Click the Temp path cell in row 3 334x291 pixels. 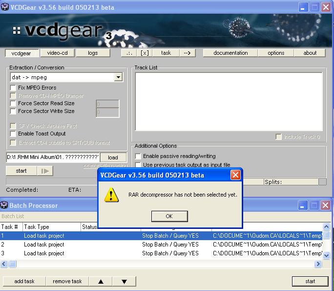tap(268, 253)
